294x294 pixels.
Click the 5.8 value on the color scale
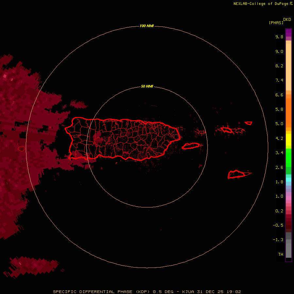(x=279, y=109)
